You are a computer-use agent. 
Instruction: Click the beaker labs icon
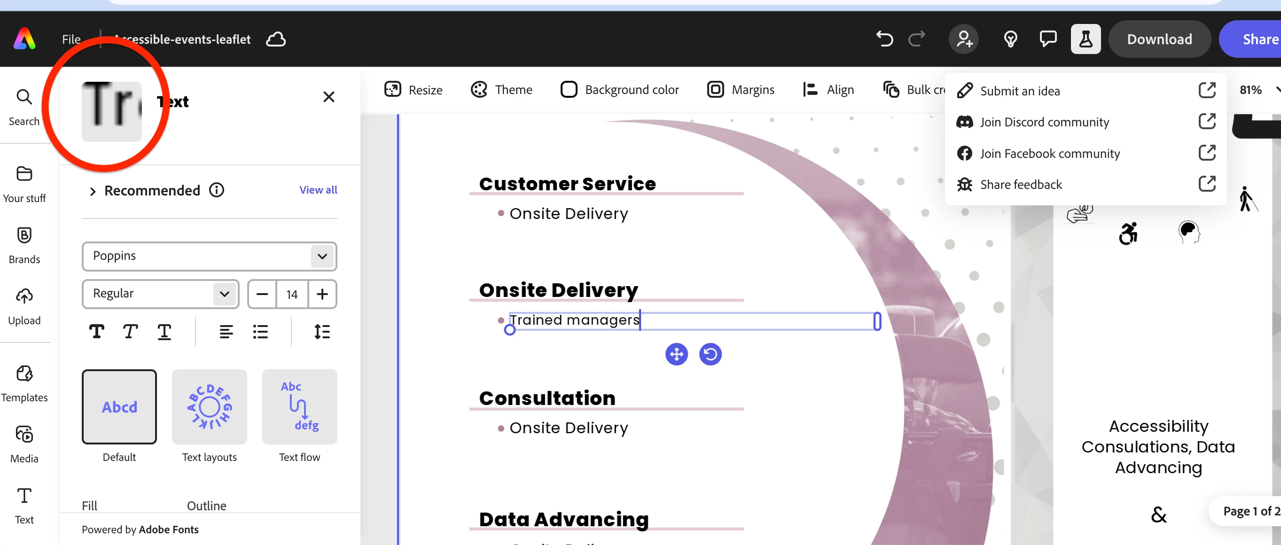(x=1086, y=39)
